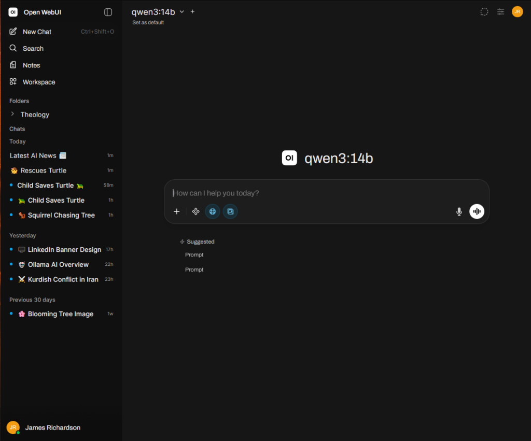The image size is (531, 441).
Task: Start voice mode with the waveform button
Action: click(x=477, y=211)
